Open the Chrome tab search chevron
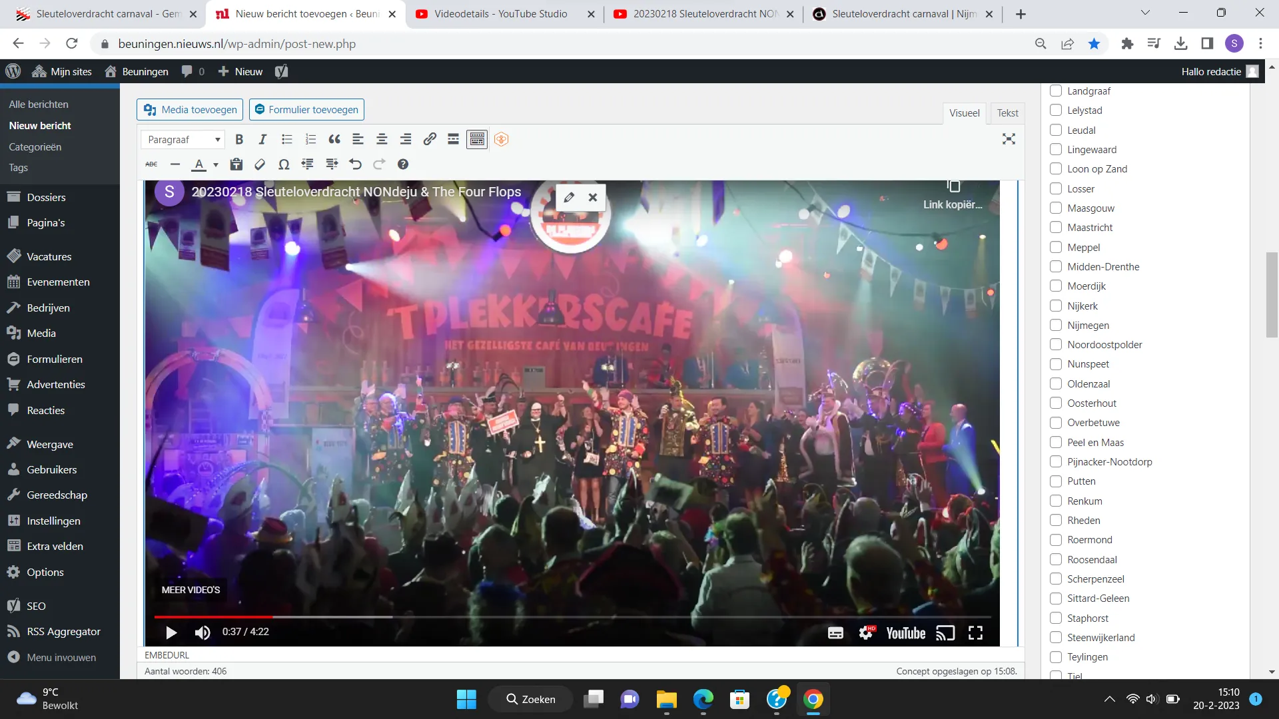The image size is (1279, 719). (x=1145, y=13)
